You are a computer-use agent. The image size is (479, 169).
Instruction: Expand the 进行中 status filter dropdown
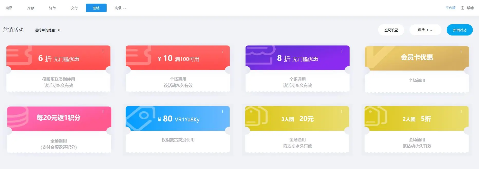(x=425, y=30)
